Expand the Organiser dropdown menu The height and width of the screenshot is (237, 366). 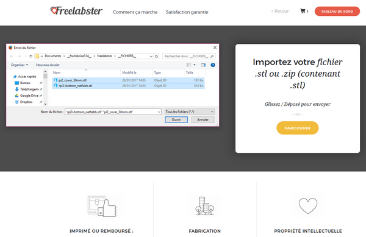20,65
